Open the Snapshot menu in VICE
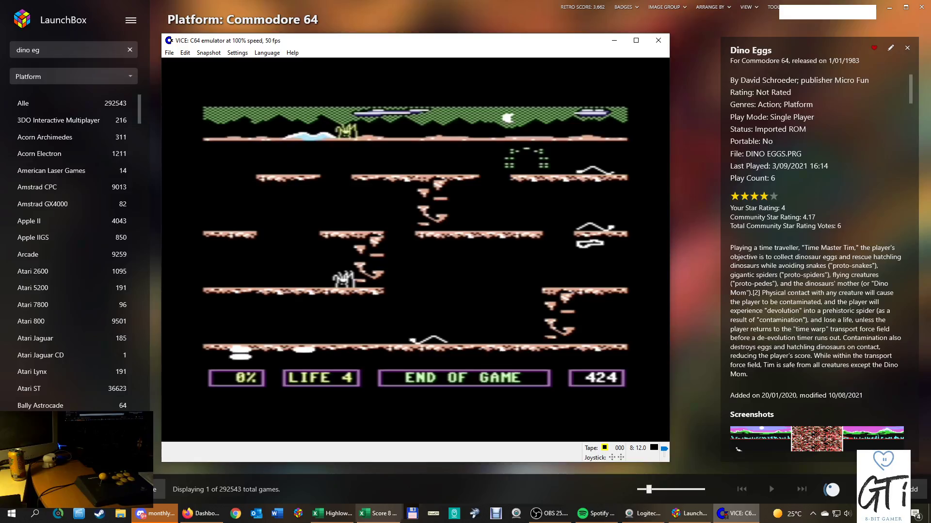This screenshot has width=931, height=523. pyautogui.click(x=209, y=53)
